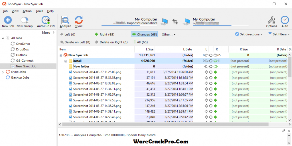The width and height of the screenshot is (292, 146).
Task: Expand the install folder
Action: pos(66,61)
